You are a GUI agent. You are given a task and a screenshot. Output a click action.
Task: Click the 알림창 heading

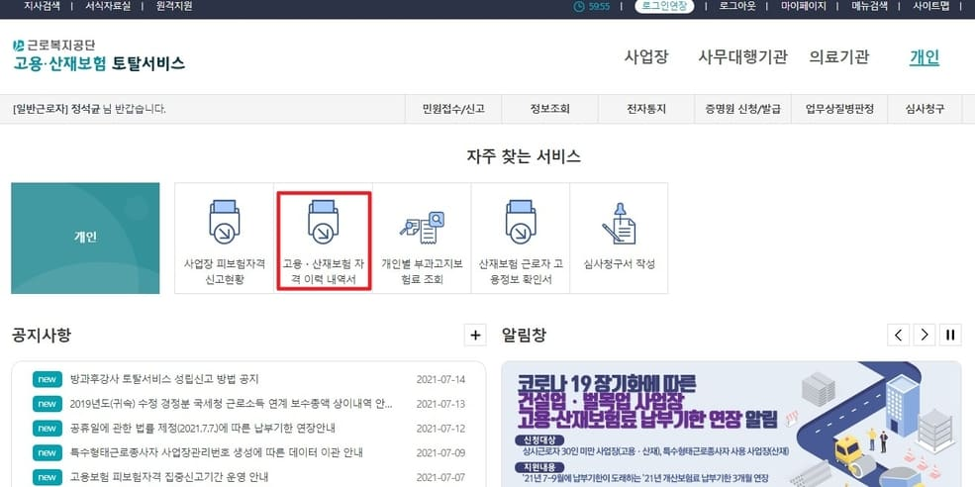click(524, 336)
